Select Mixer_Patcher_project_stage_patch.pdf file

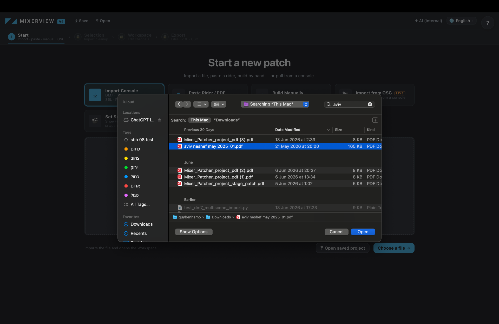[275, 184]
